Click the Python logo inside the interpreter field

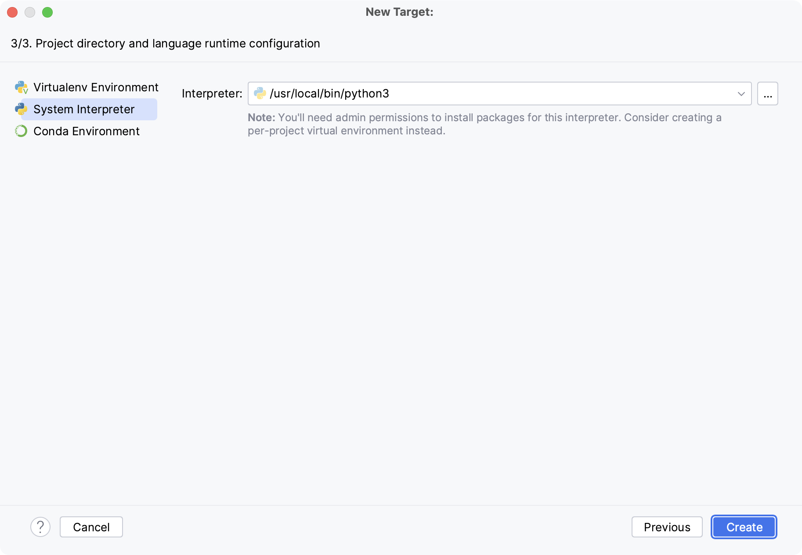(x=260, y=93)
